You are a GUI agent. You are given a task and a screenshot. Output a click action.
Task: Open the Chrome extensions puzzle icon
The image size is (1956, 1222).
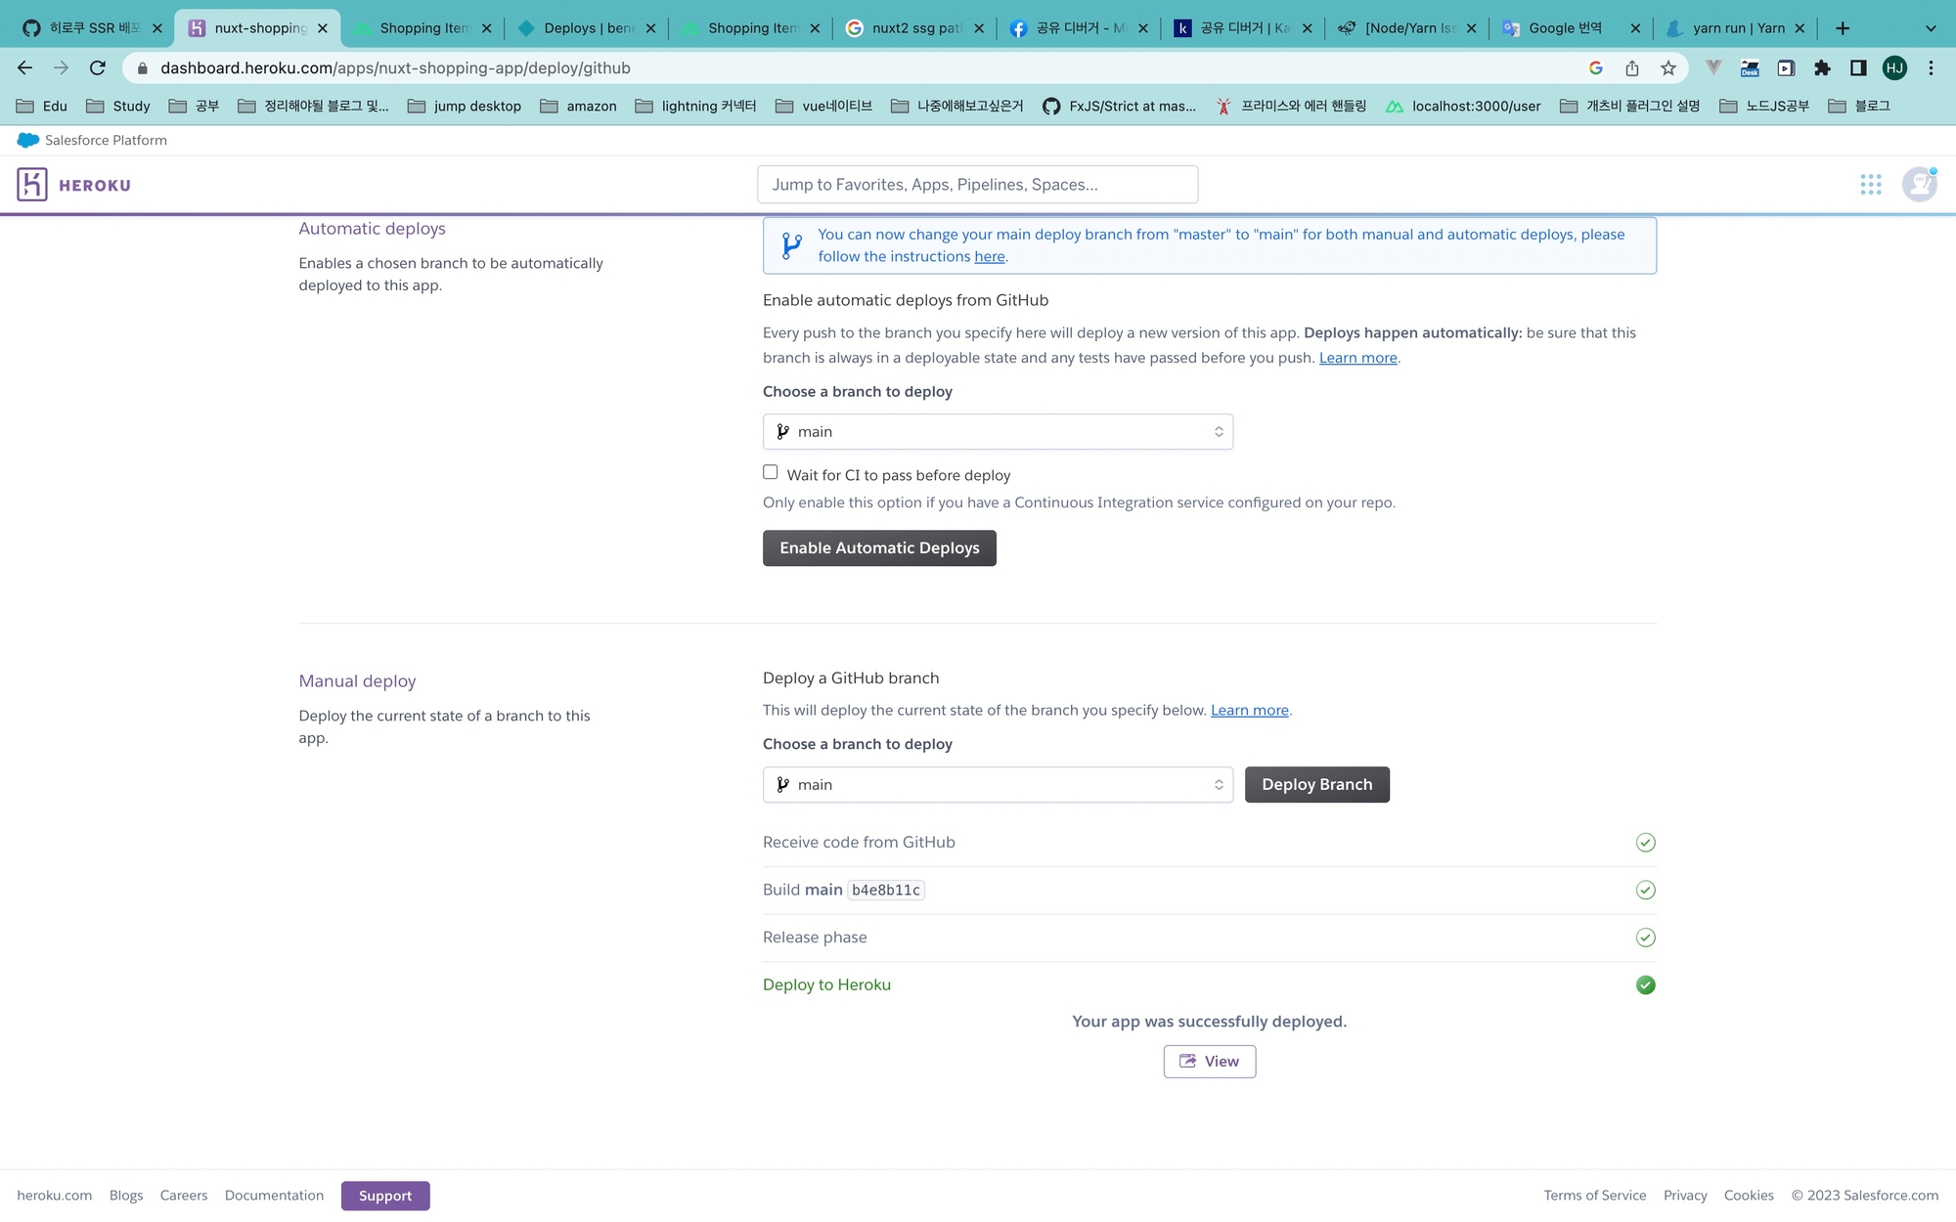[1822, 67]
